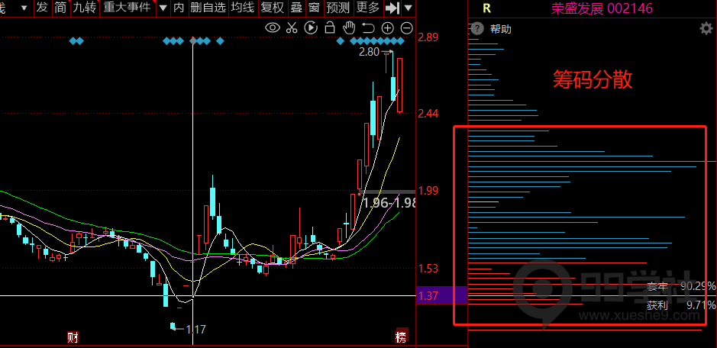Image resolution: width=717 pixels, height=348 pixels.
Task: Switch to the 重大事件 tab
Action: (x=128, y=8)
